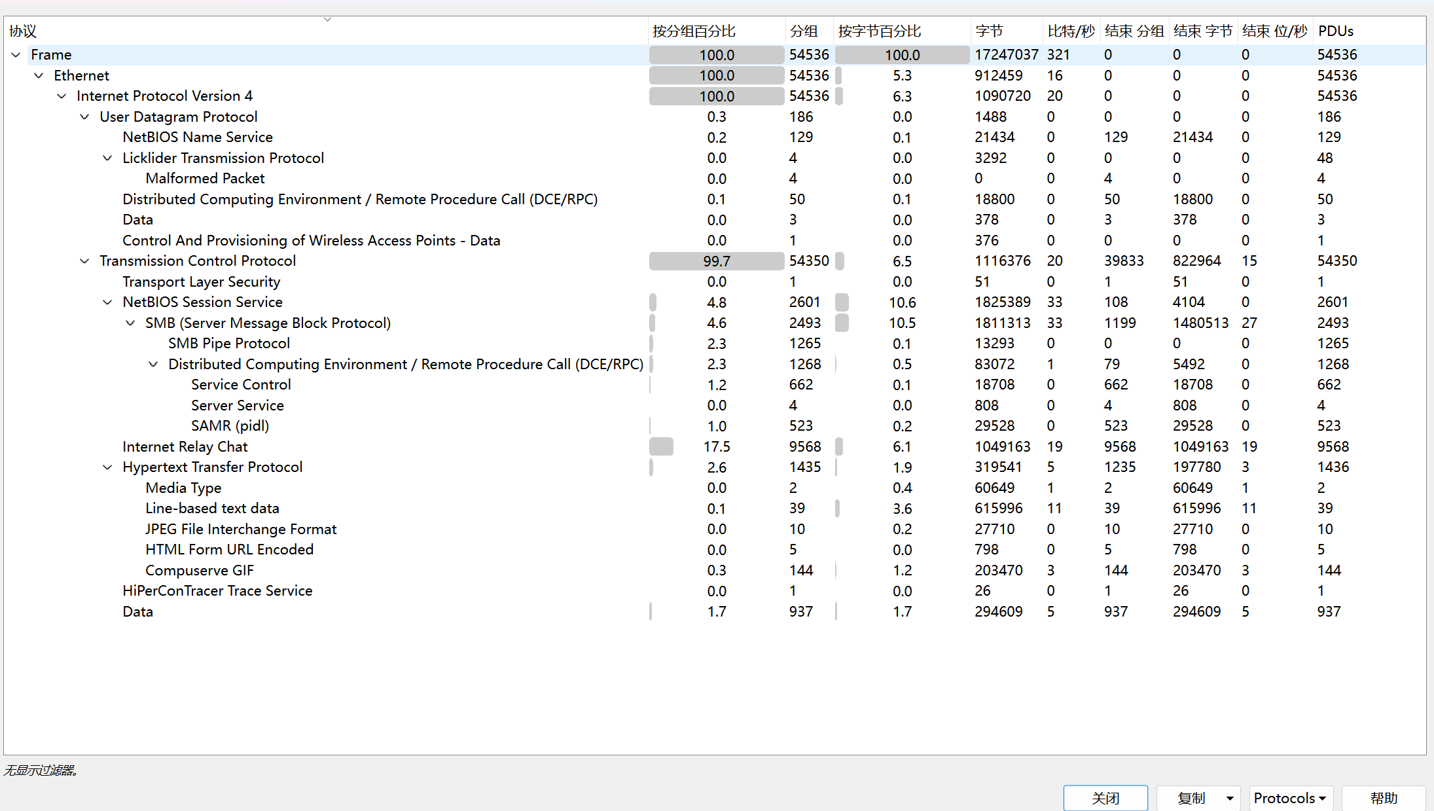The height and width of the screenshot is (811, 1434).
Task: Collapse the Frame tree node
Action: (x=16, y=55)
